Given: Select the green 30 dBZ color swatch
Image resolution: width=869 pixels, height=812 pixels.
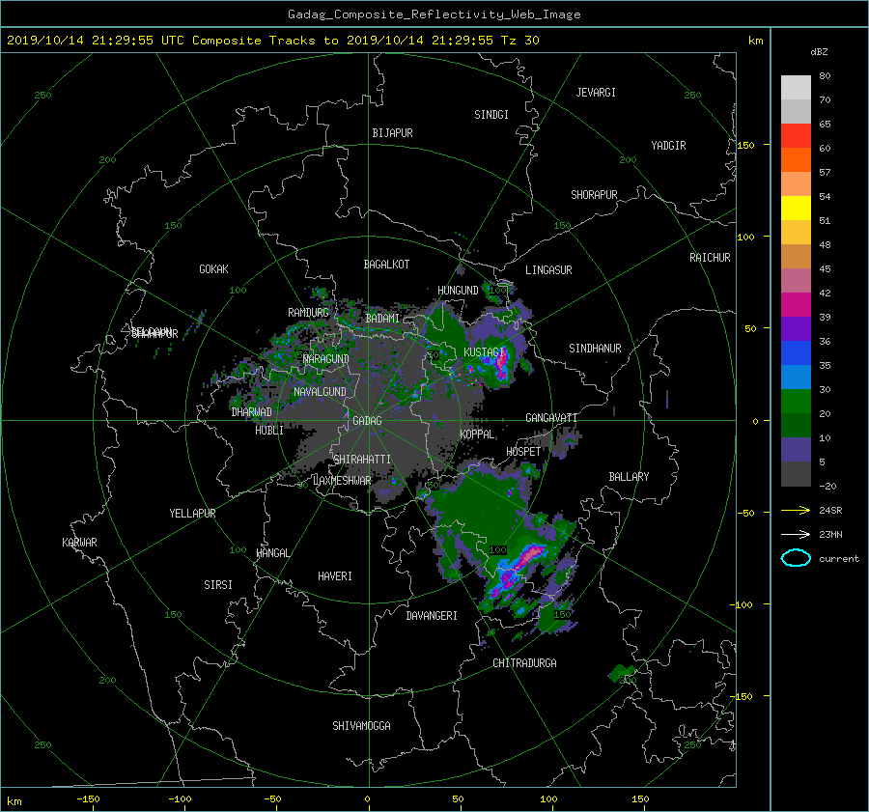Looking at the screenshot, I should 796,402.
